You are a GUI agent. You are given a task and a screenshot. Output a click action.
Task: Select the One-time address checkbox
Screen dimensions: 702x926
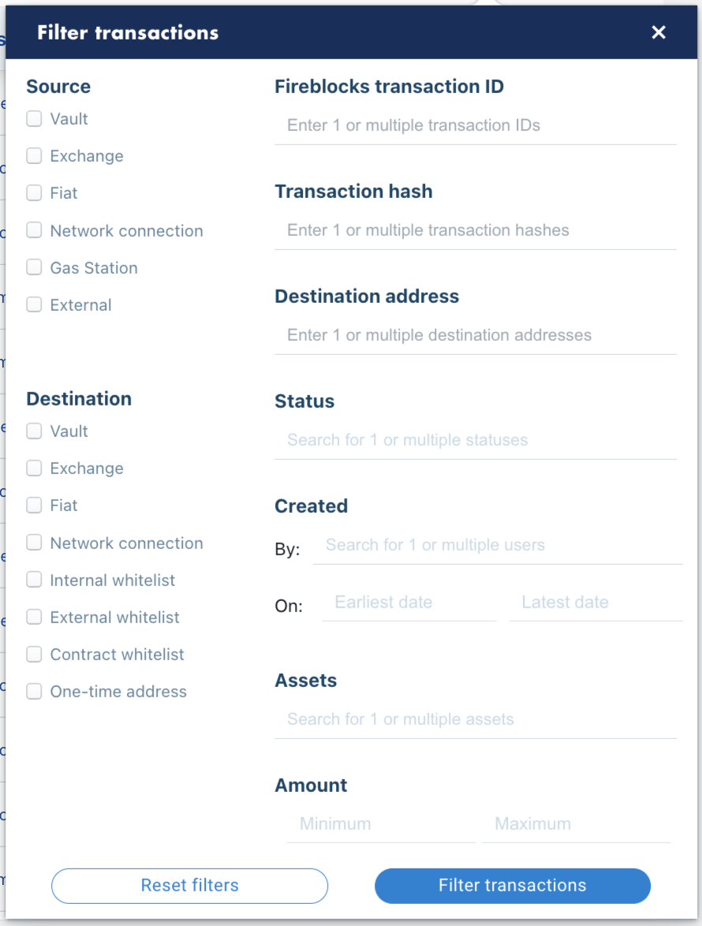point(34,692)
